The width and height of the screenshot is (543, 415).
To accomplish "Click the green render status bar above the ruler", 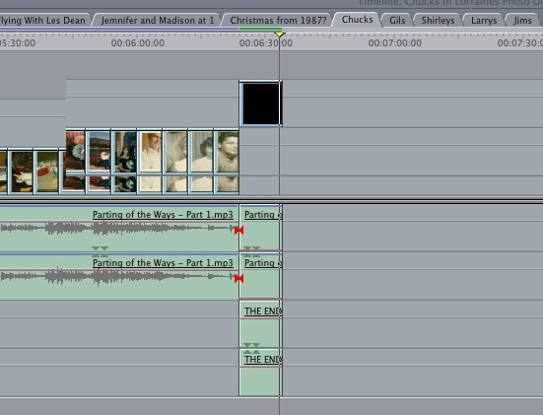I will coord(261,29).
